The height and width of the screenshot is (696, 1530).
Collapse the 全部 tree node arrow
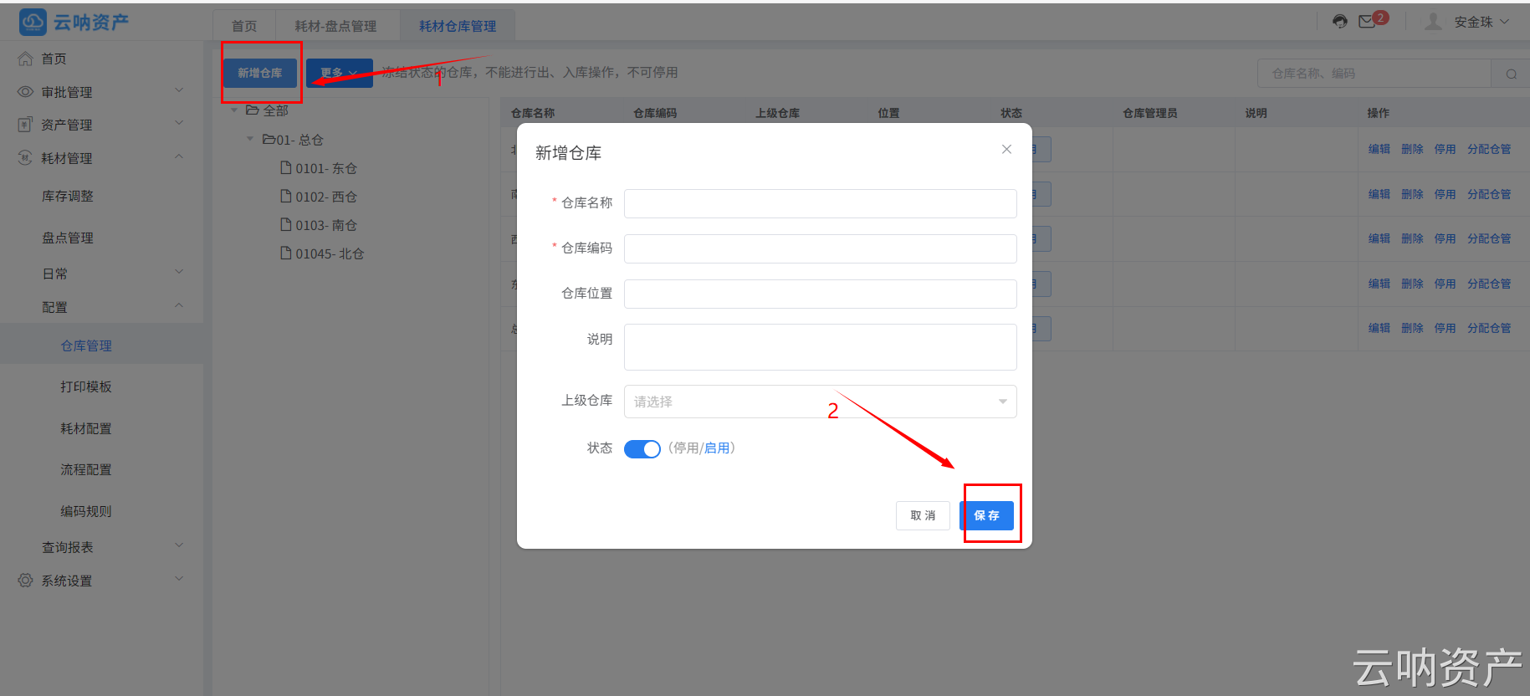click(234, 110)
